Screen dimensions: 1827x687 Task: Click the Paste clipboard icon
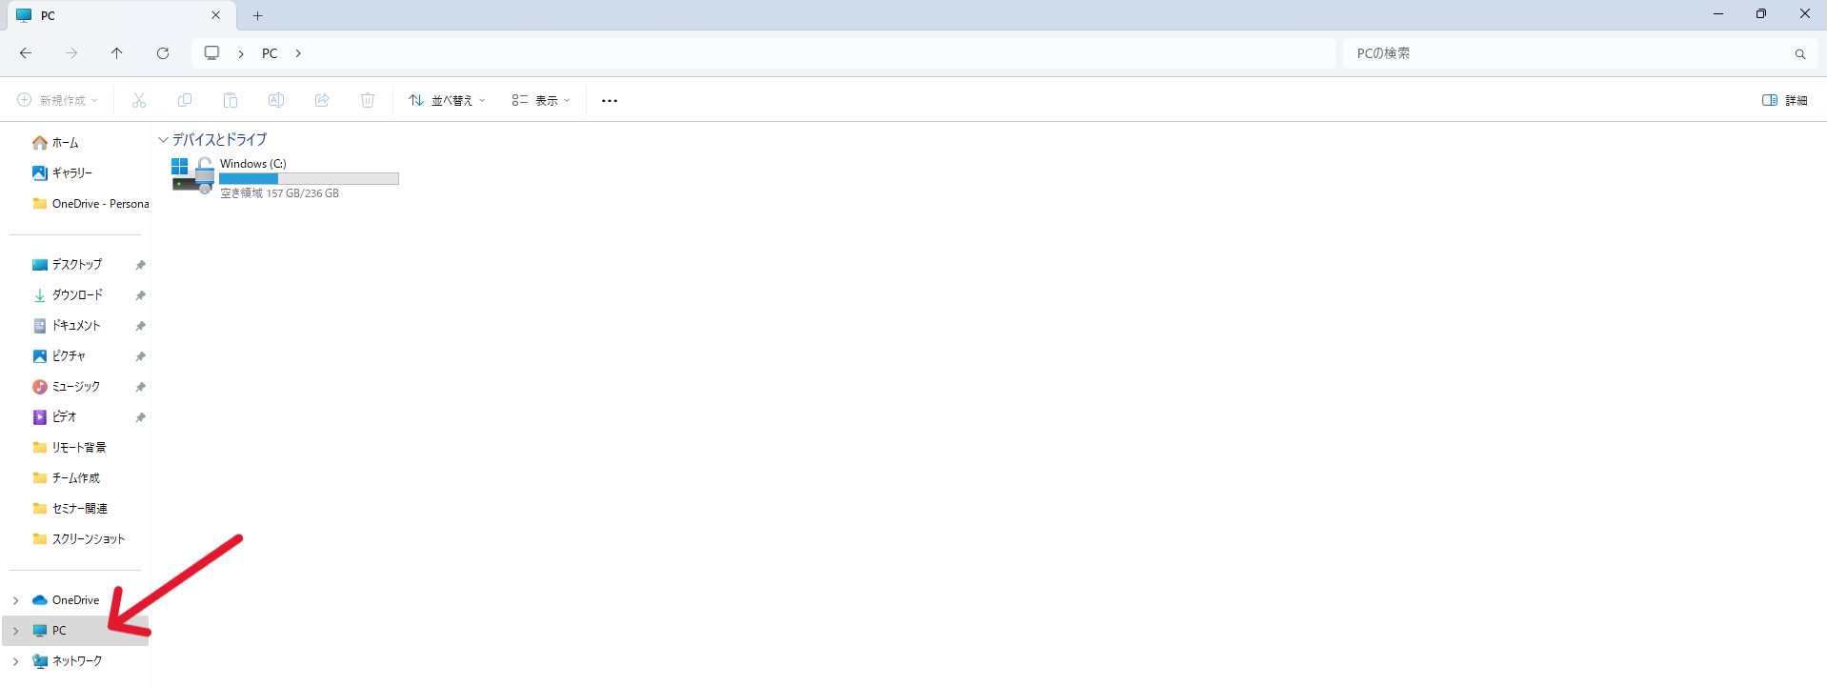[231, 100]
